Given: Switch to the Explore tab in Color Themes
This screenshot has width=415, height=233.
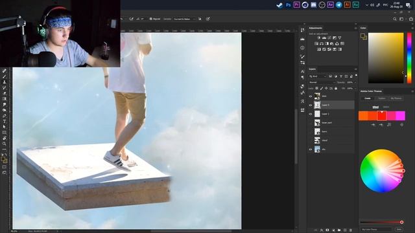Looking at the screenshot, I should 382,98.
